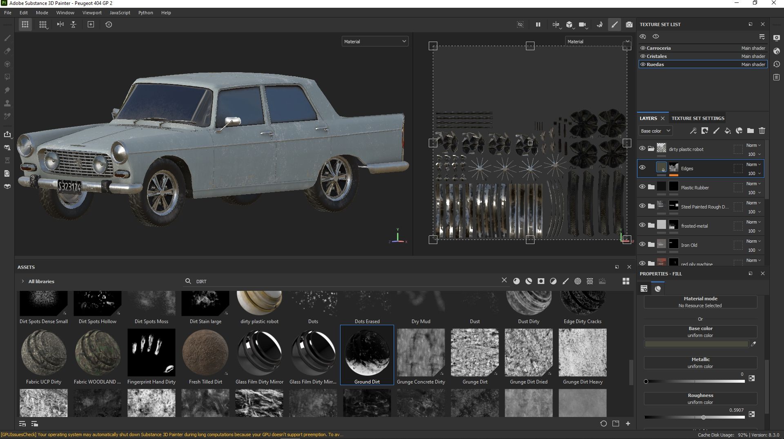The image size is (784, 439).
Task: Select the Eraser tool in left toolbar
Action: (x=7, y=51)
